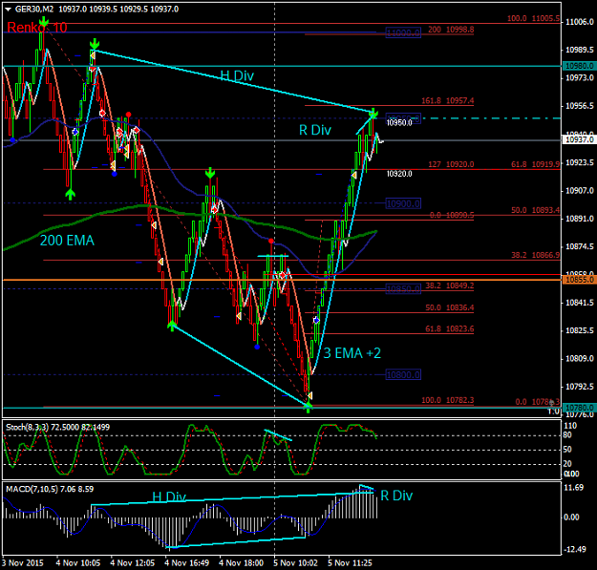Click the 11.69 value on MACD axis
The height and width of the screenshot is (570, 597).
click(x=573, y=488)
